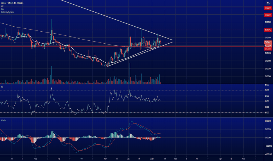Click the MACD 0.000000 scale value

[268, 138]
